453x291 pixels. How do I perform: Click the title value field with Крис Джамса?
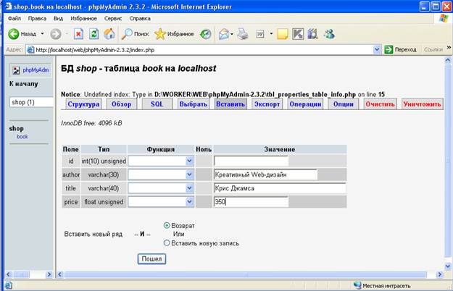coord(280,188)
